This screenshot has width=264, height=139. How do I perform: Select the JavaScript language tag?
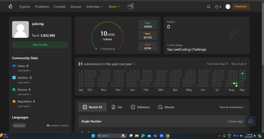(x=19, y=125)
